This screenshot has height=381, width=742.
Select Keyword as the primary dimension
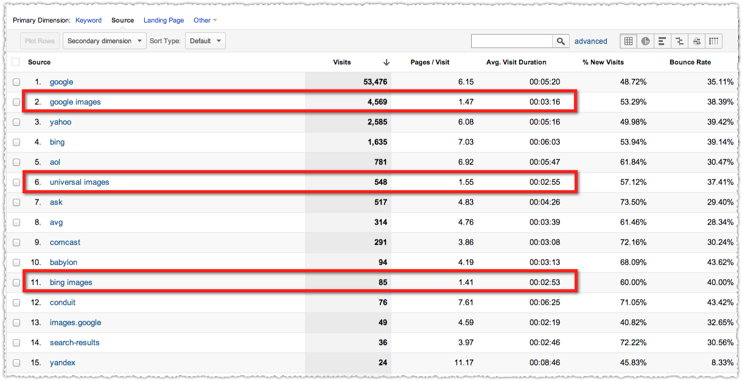coord(88,20)
